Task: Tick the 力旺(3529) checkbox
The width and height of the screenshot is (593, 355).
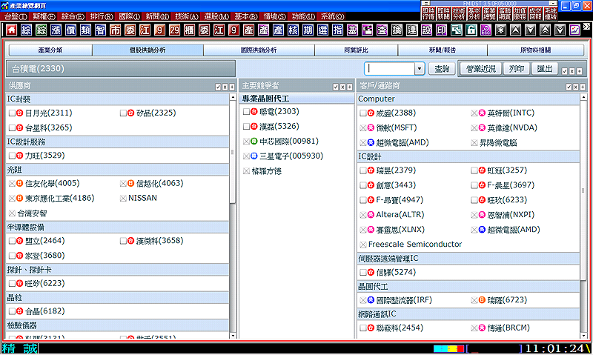Action: click(x=12, y=156)
